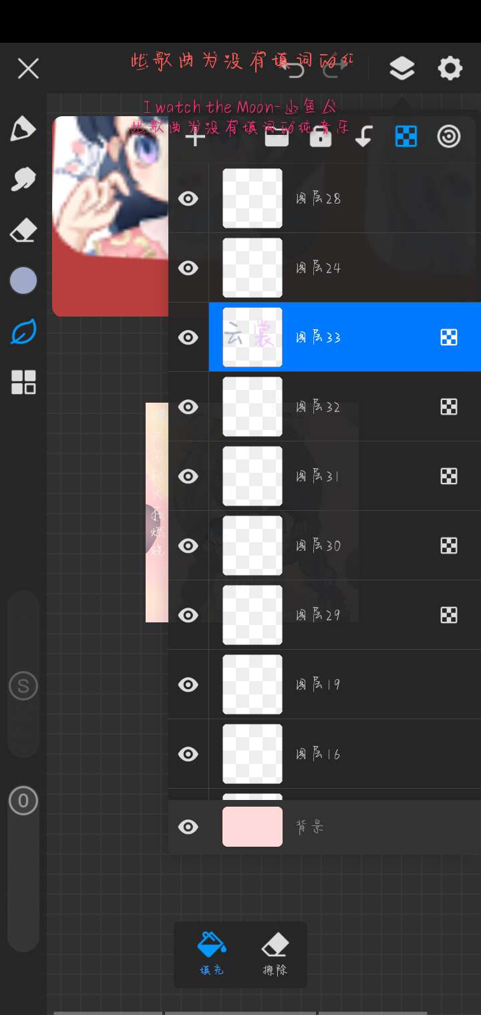Toggle visibility of 图层33 layer
Viewport: 481px width, 1015px height.
point(188,337)
